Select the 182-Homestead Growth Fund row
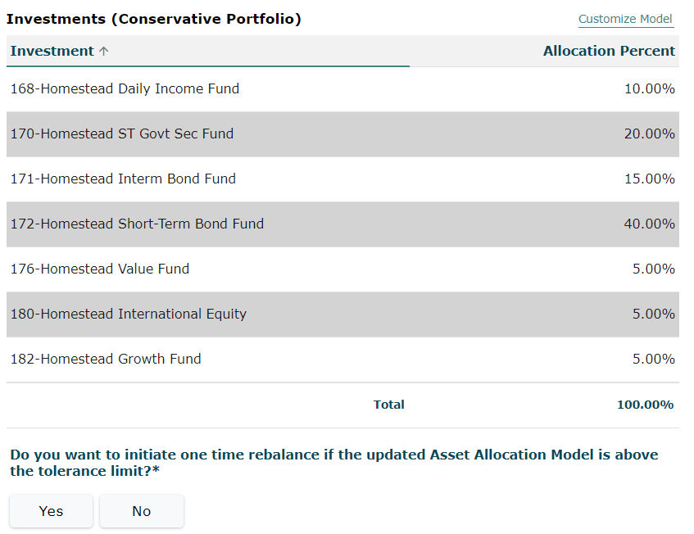The image size is (694, 534). [x=342, y=360]
